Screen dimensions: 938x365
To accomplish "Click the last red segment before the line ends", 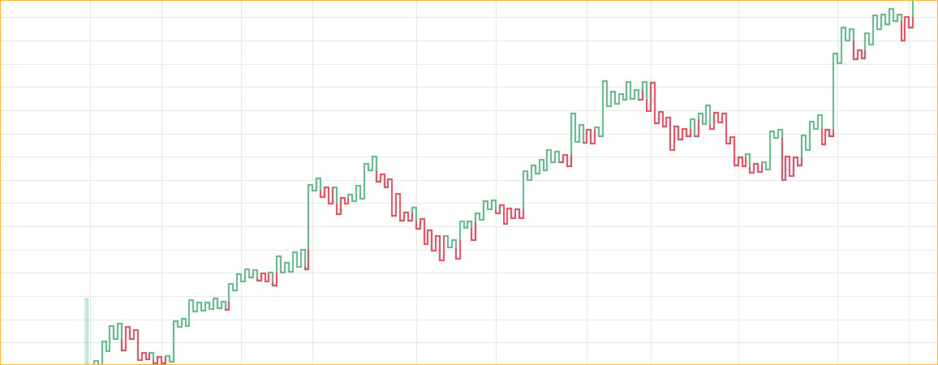I will (910, 23).
